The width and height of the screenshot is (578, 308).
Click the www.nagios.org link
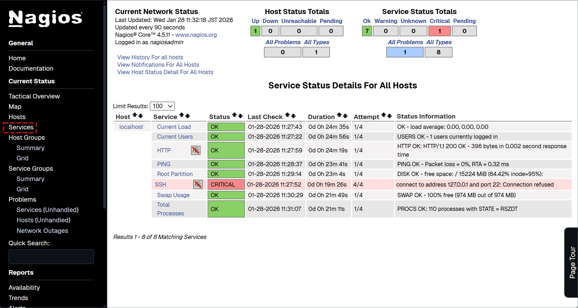[x=196, y=35]
